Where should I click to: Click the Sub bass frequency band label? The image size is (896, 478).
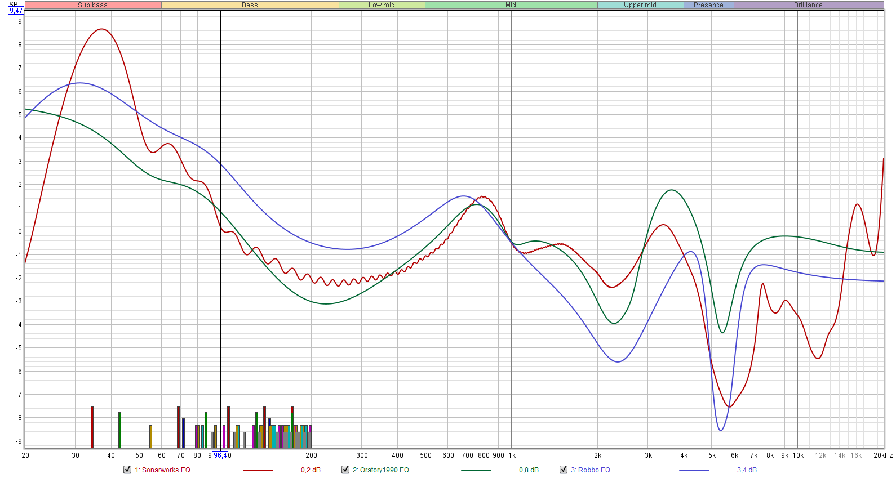(93, 5)
